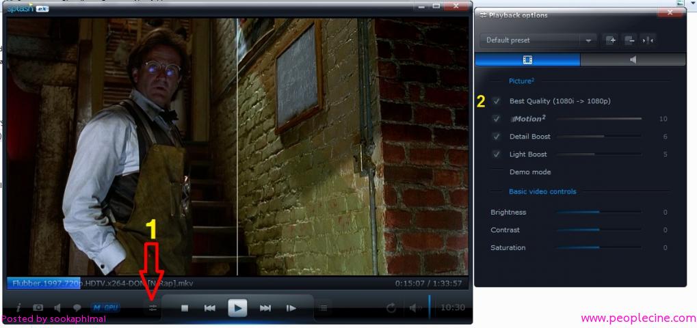The width and height of the screenshot is (697, 328).
Task: Switch to the audio speaker tab
Action: 633,59
